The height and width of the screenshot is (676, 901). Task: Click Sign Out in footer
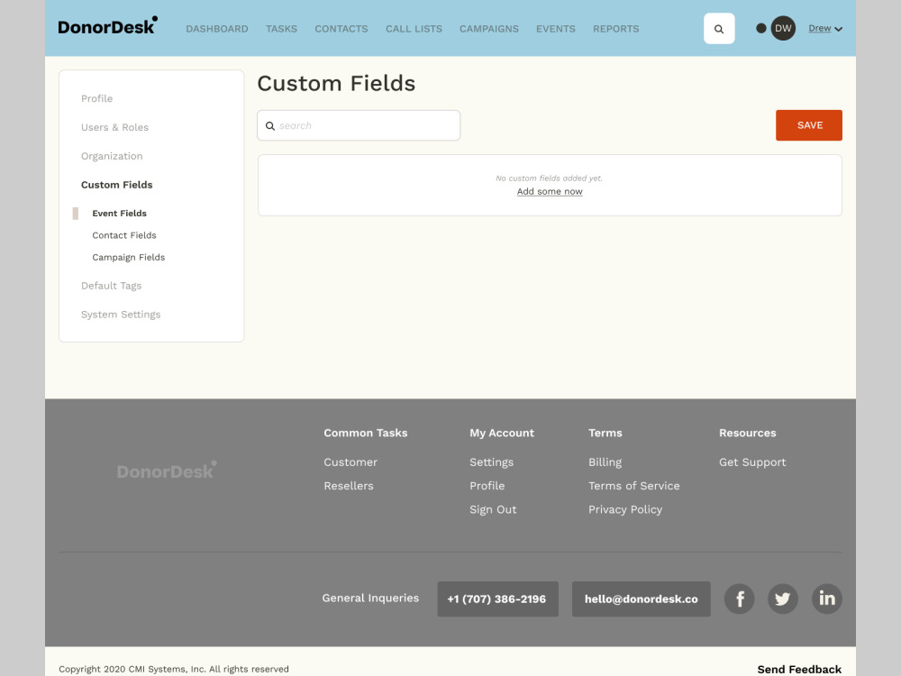coord(493,509)
